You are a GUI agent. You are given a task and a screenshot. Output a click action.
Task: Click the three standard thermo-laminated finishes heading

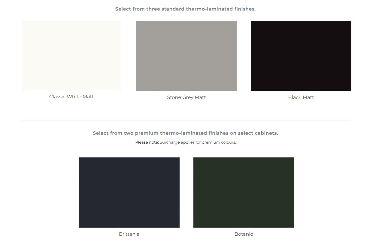[x=185, y=9]
